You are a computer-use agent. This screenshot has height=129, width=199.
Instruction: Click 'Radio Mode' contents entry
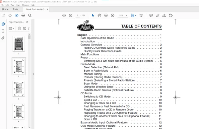88,64
